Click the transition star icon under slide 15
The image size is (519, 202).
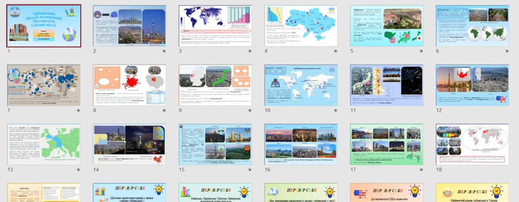coord(250,169)
